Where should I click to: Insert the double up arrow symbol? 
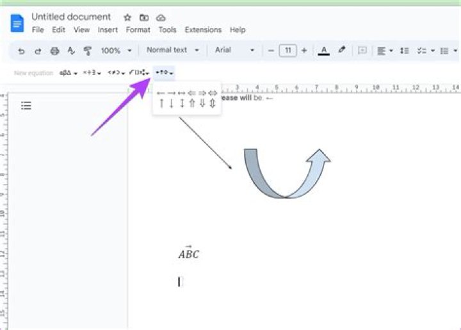click(x=191, y=103)
